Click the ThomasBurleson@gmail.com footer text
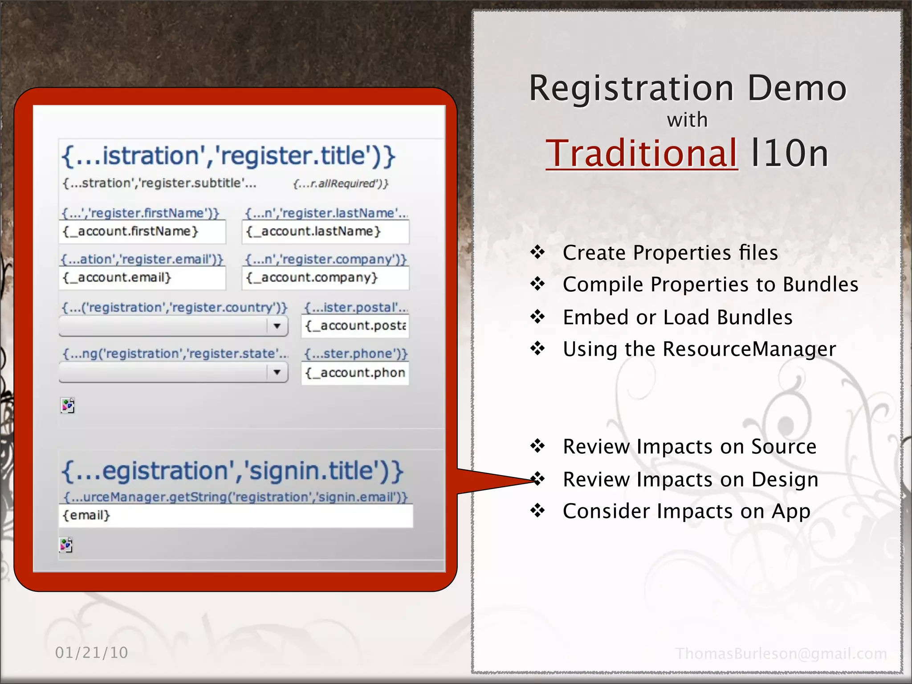912x684 pixels. (781, 654)
